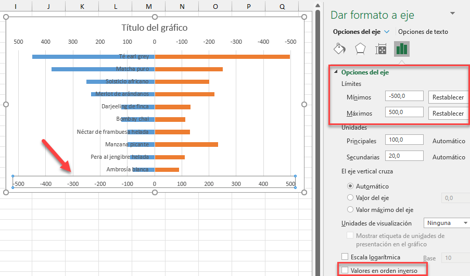This screenshot has width=470, height=276.
Task: Open the Fill & Line paint bucket icon
Action: [x=339, y=48]
